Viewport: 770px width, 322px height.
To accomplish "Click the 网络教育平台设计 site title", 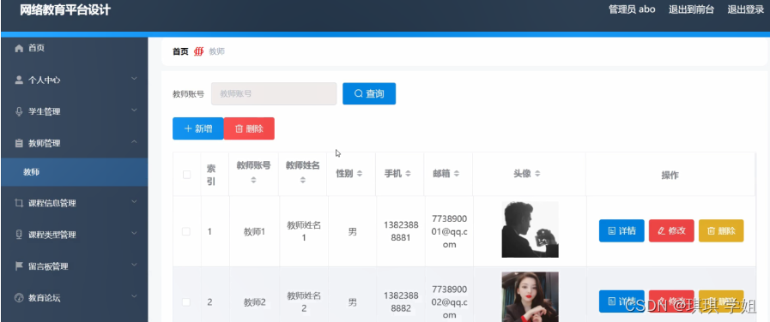I will pos(65,9).
